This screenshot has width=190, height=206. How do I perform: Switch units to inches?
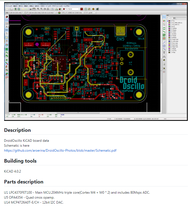[7, 27]
